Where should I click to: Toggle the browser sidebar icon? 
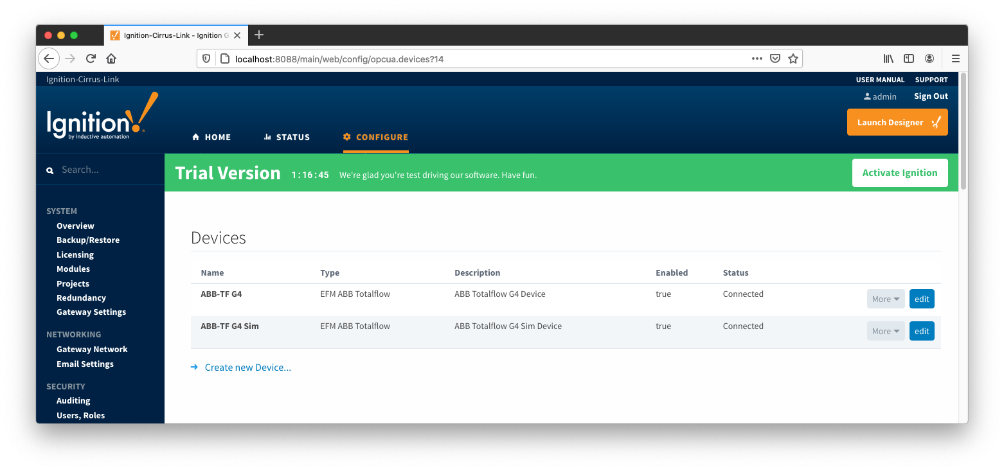point(909,58)
